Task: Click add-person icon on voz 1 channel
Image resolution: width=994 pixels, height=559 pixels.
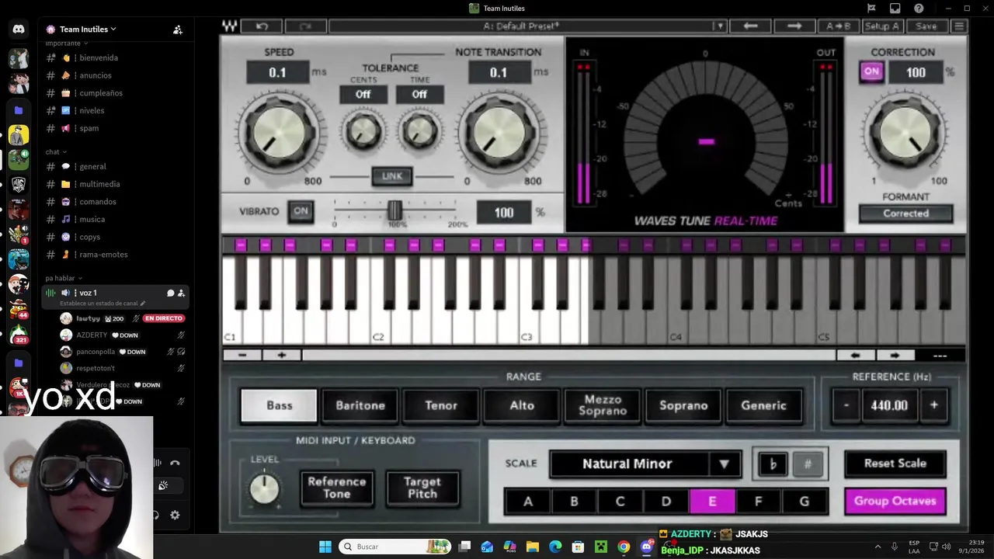Action: [x=181, y=293]
